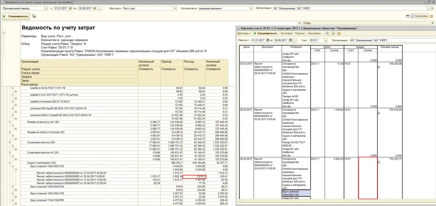Click the Конечный остаток column header
Image resolution: width=436 pixels, height=206 pixels.
click(217, 63)
